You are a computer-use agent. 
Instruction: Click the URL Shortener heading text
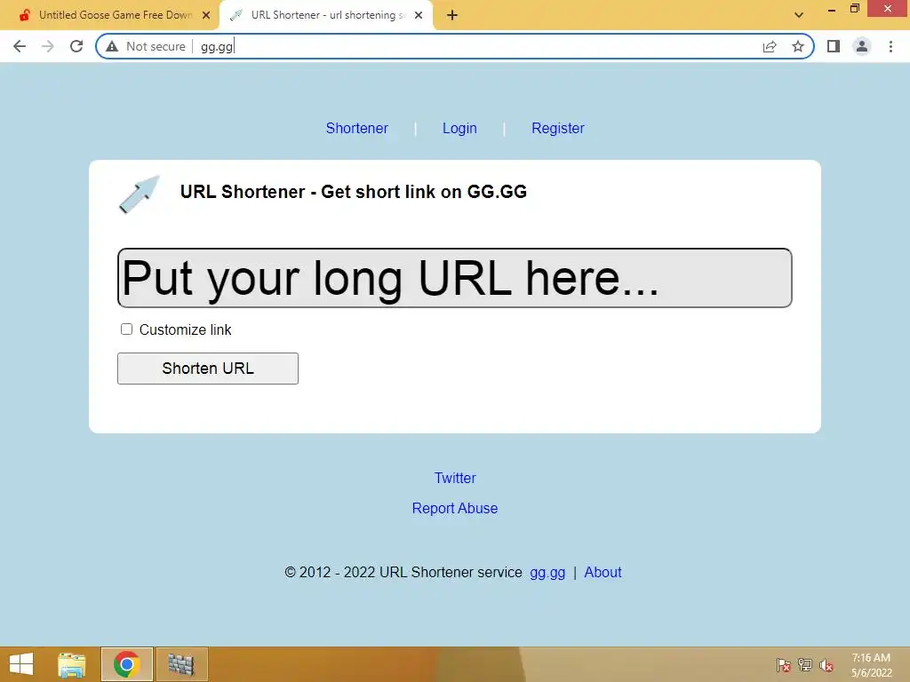tap(354, 192)
